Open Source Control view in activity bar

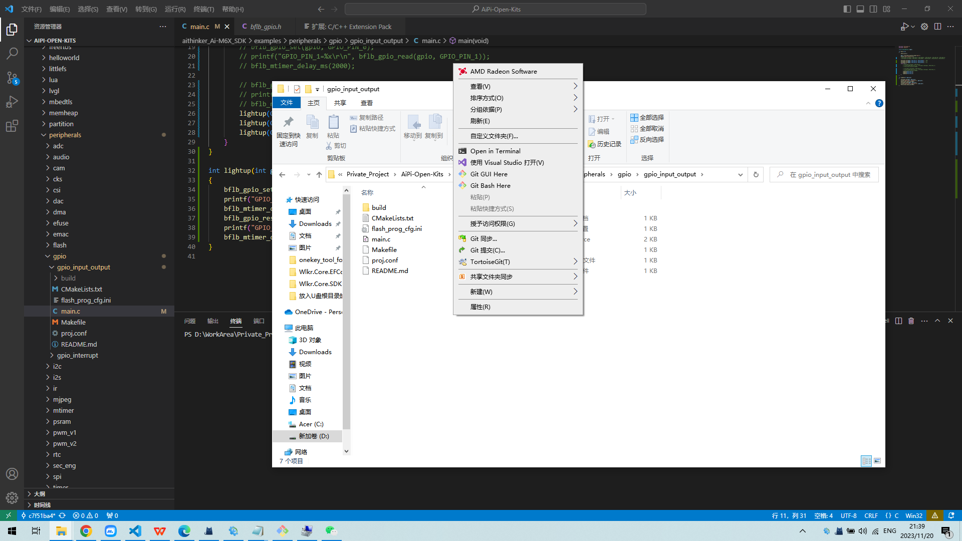coord(12,78)
